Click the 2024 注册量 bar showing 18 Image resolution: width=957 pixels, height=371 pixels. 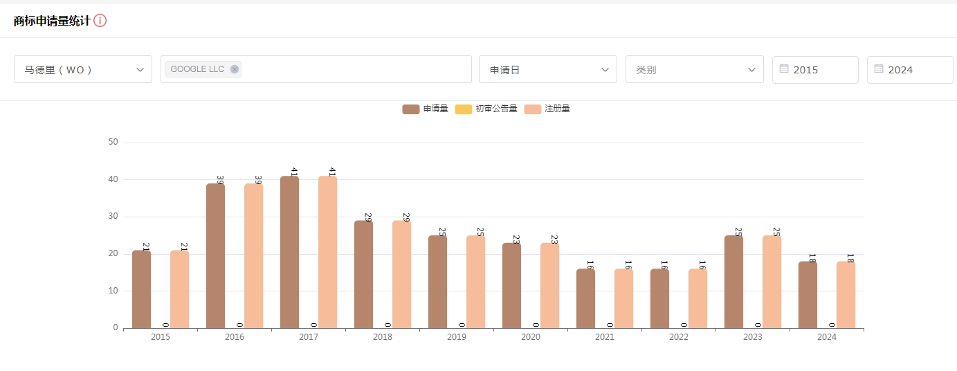click(x=846, y=295)
